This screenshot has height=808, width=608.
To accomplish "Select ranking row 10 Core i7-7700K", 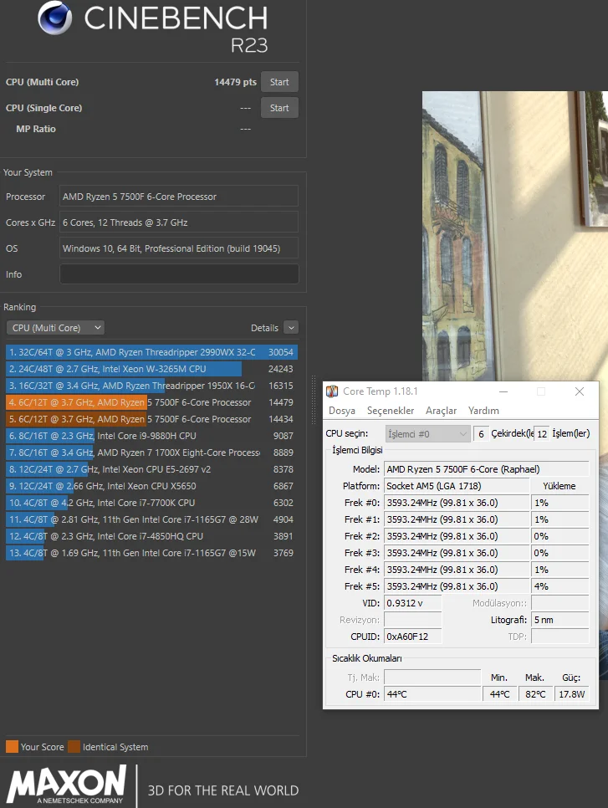I will (x=151, y=503).
